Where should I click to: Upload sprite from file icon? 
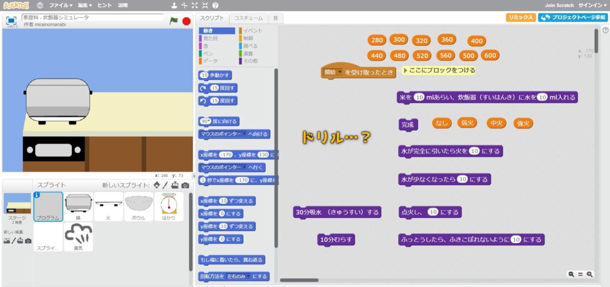175,185
